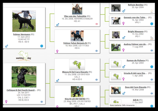Click the diamond badge on Celtique-N card
Viewport: 158px width, 111px height.
tap(42, 102)
